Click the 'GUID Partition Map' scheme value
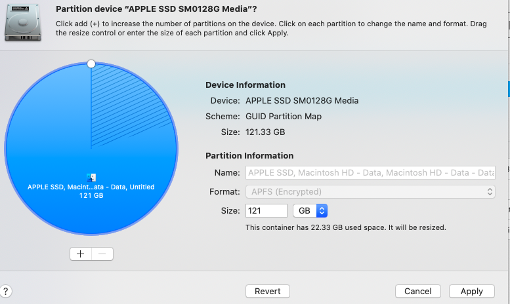This screenshot has width=510, height=304. pos(284,116)
